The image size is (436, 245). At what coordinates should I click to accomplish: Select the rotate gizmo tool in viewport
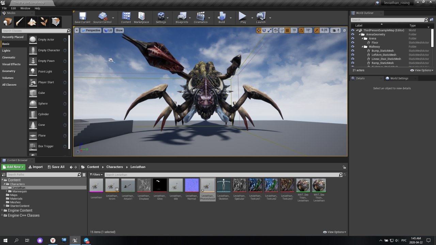click(x=264, y=30)
